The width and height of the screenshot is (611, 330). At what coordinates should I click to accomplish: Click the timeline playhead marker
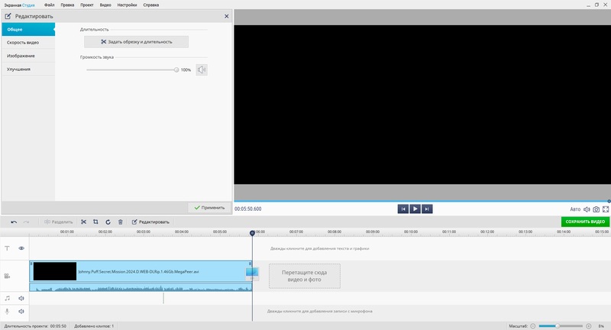[252, 233]
